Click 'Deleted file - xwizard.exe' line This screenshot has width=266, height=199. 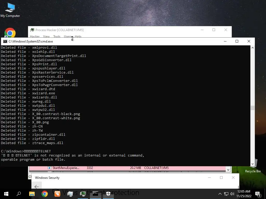tap(28, 93)
